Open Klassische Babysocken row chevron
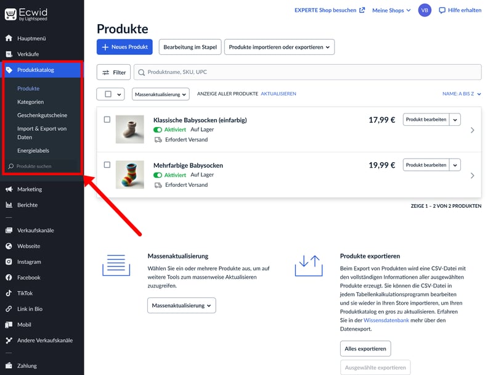This screenshot has height=375, width=493. (x=472, y=130)
